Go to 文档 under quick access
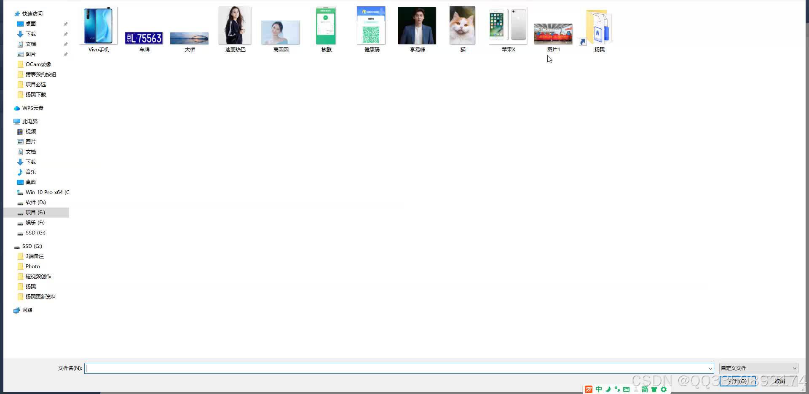809x394 pixels. (x=30, y=44)
